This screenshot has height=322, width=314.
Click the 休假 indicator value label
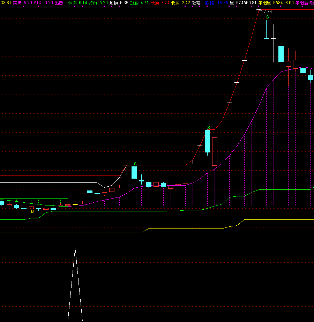coord(77,3)
